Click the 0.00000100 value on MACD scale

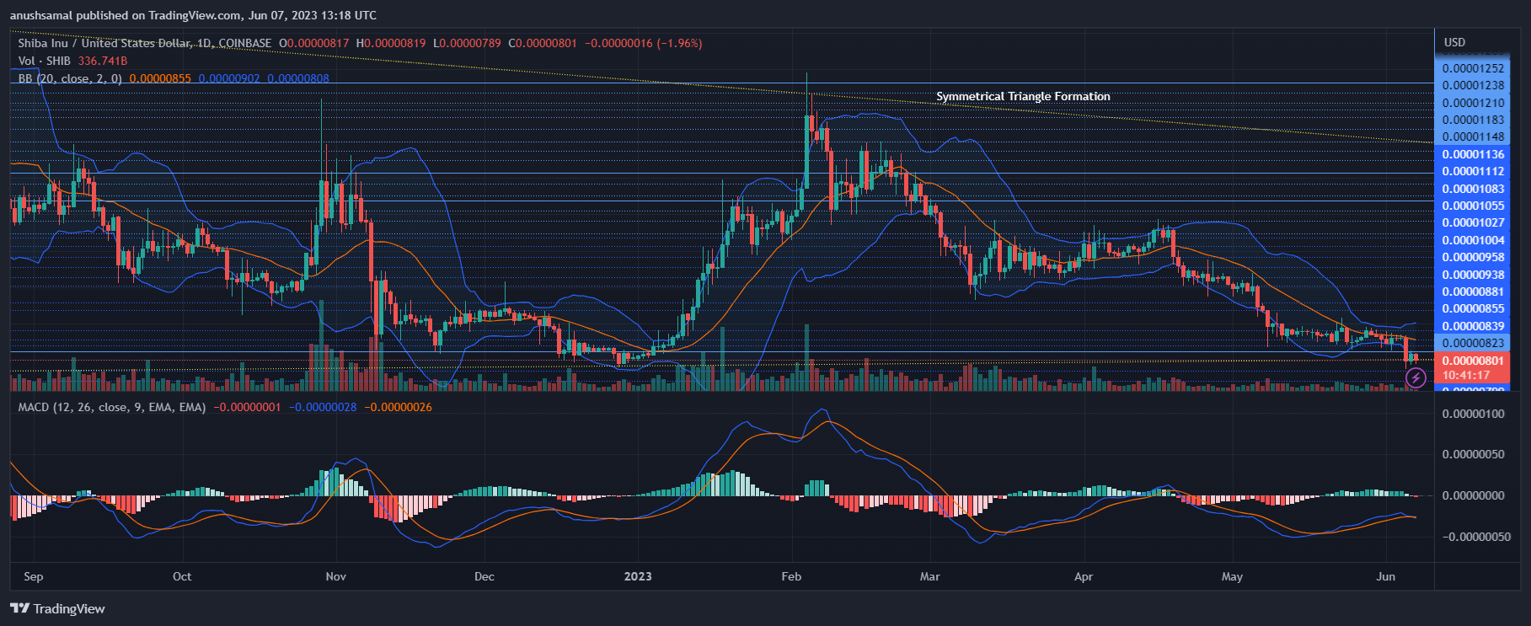click(1472, 414)
